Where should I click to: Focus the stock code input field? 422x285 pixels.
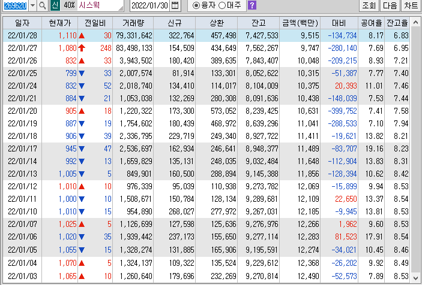pyautogui.click(x=16, y=5)
